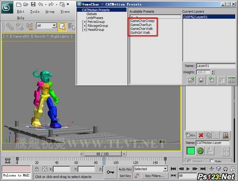The width and height of the screenshot is (238, 181).
Task: Create a new scene with New icon
Action: click(18, 4)
